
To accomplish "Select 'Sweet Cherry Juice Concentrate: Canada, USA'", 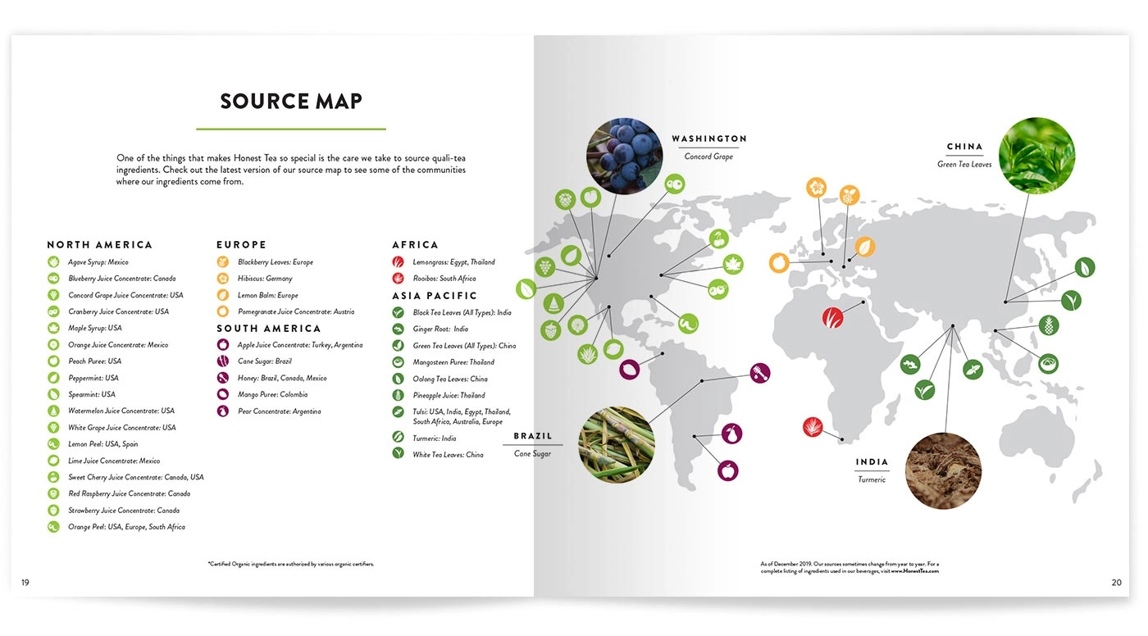I will (136, 477).
